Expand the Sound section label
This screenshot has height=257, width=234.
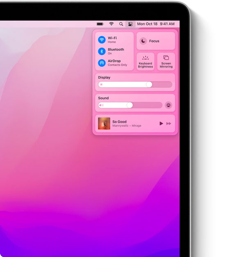[103, 98]
